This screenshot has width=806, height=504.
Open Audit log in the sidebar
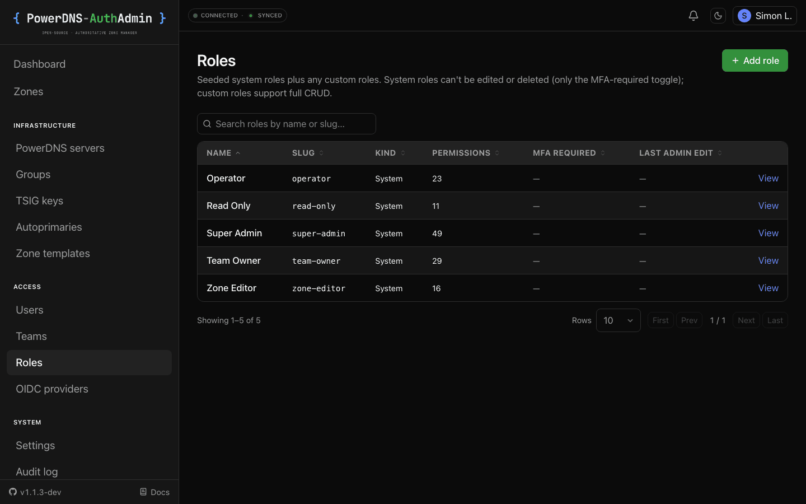[90, 470]
